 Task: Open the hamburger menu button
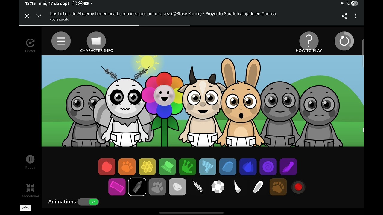pyautogui.click(x=61, y=41)
